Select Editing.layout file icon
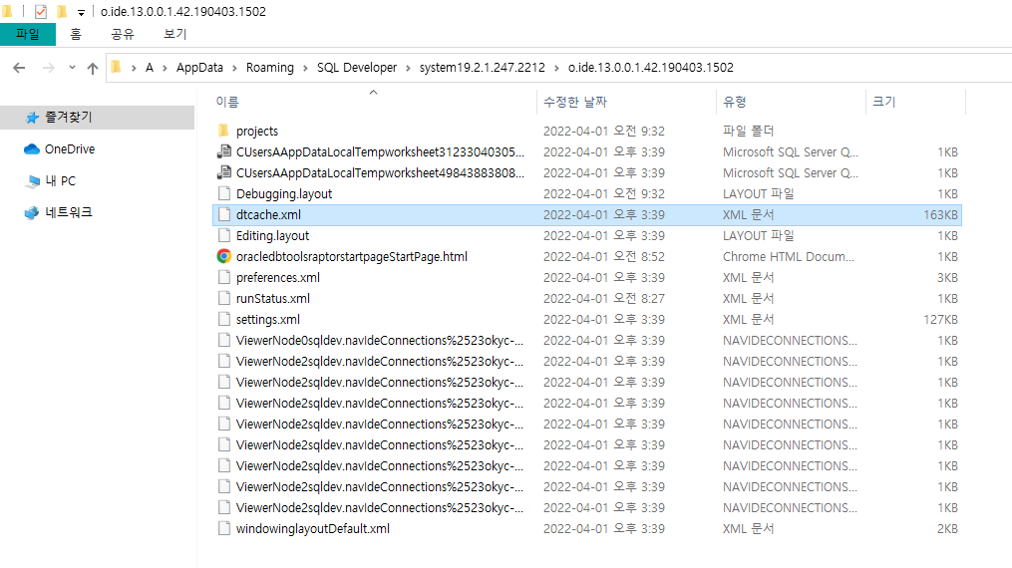 tap(224, 235)
